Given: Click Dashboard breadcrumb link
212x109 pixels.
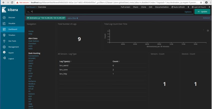Looking at the screenshot, I should (31, 7).
